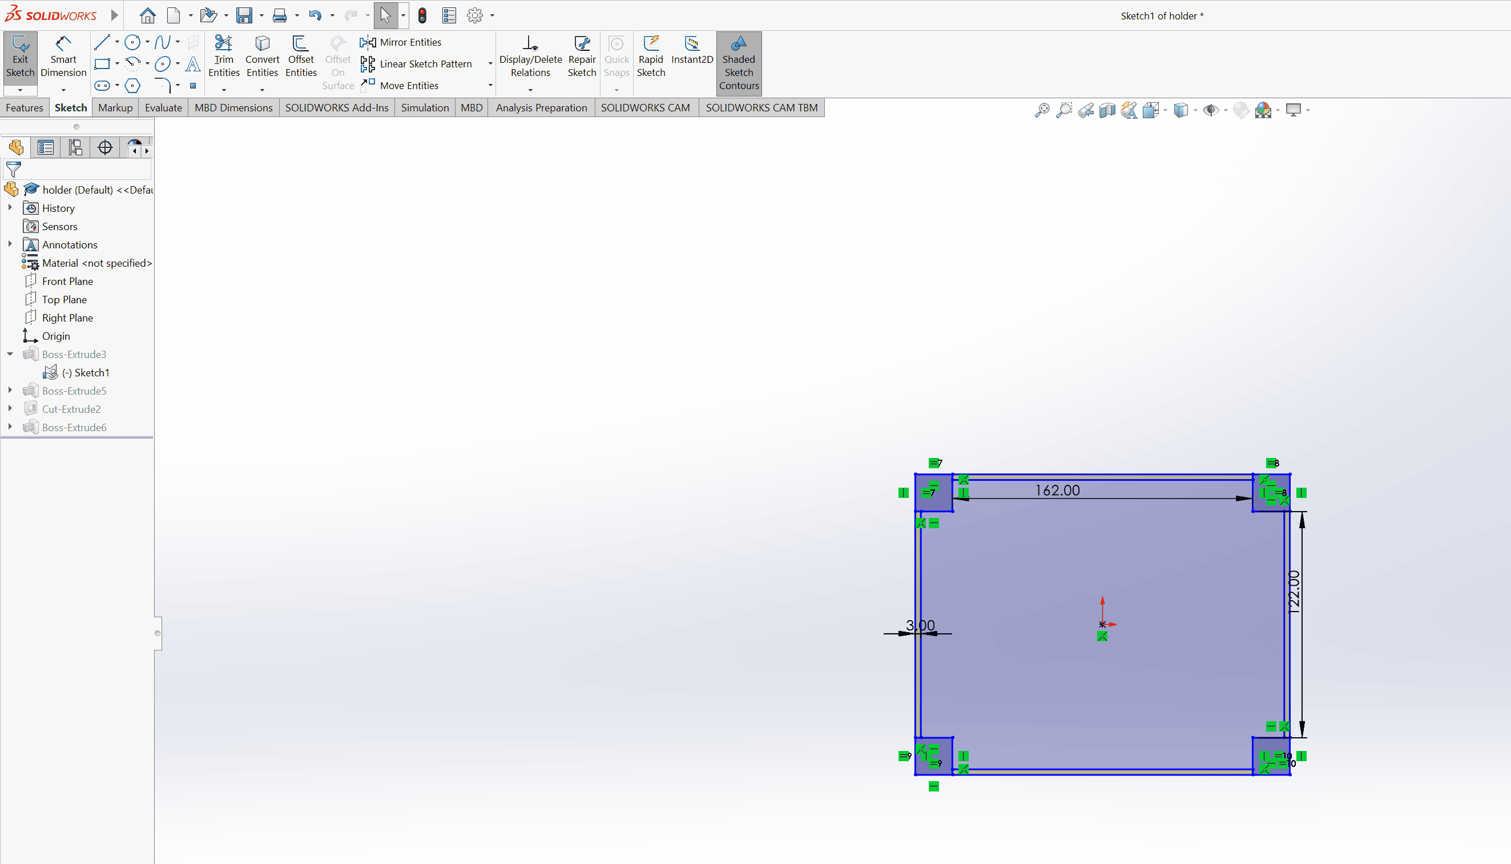Click Move Entities
Viewport: 1511px width, 864px height.
pos(399,86)
